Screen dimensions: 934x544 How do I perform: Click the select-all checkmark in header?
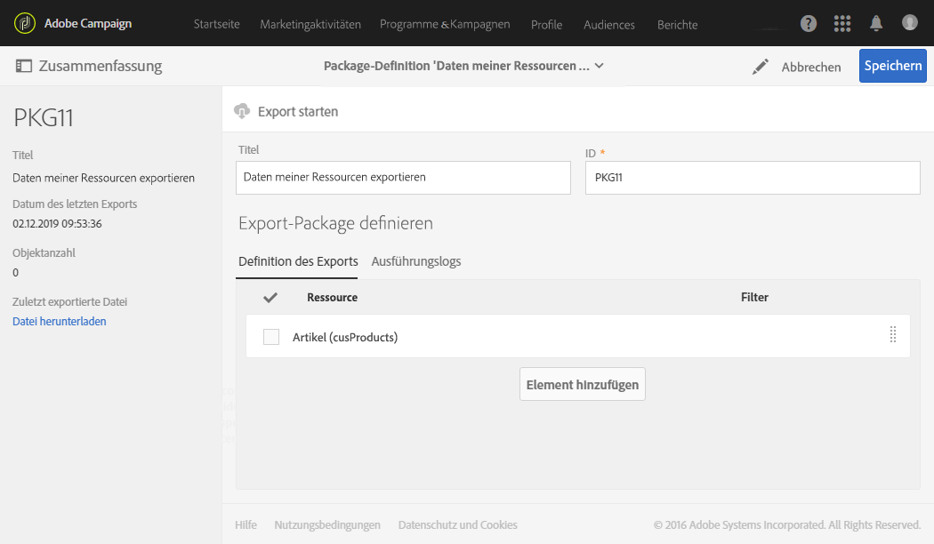(x=271, y=297)
